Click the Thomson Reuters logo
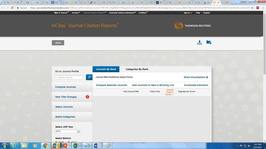Image resolution: width=266 pixels, height=149 pixels. point(193,26)
